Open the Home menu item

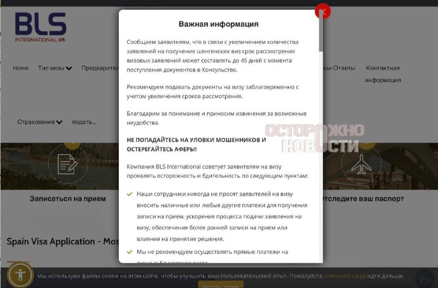point(20,68)
